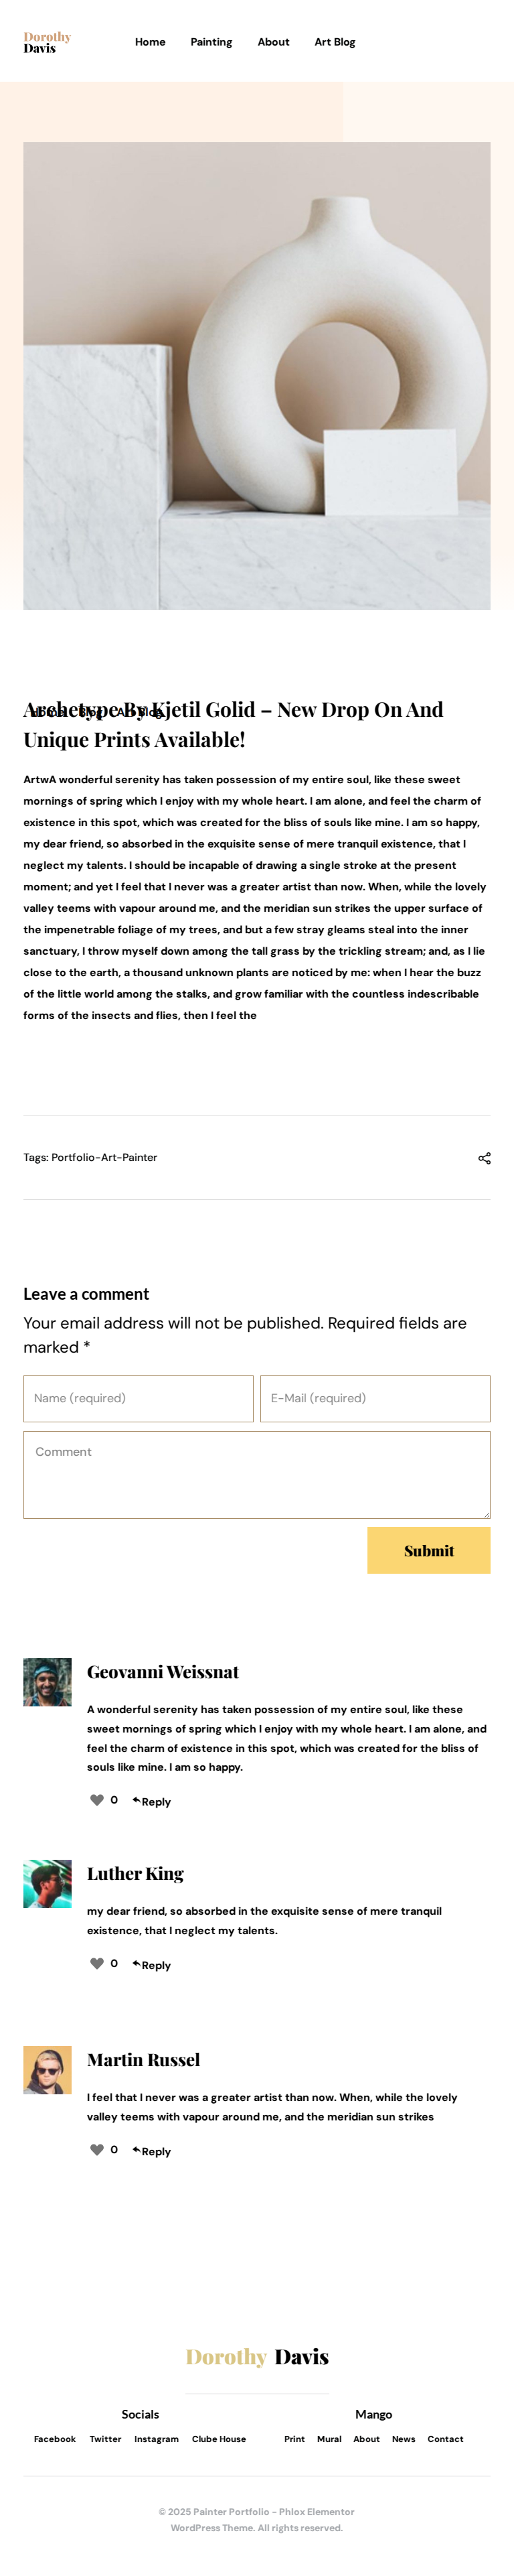Click the Dorothy Davis header logo
This screenshot has height=2576, width=514.
tap(47, 42)
